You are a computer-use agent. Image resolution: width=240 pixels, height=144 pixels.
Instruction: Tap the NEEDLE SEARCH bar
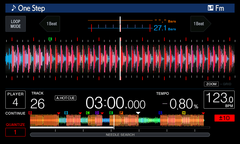(x=120, y=135)
